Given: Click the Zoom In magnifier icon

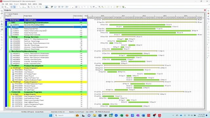Looking at the screenshot, I should point(99,7).
